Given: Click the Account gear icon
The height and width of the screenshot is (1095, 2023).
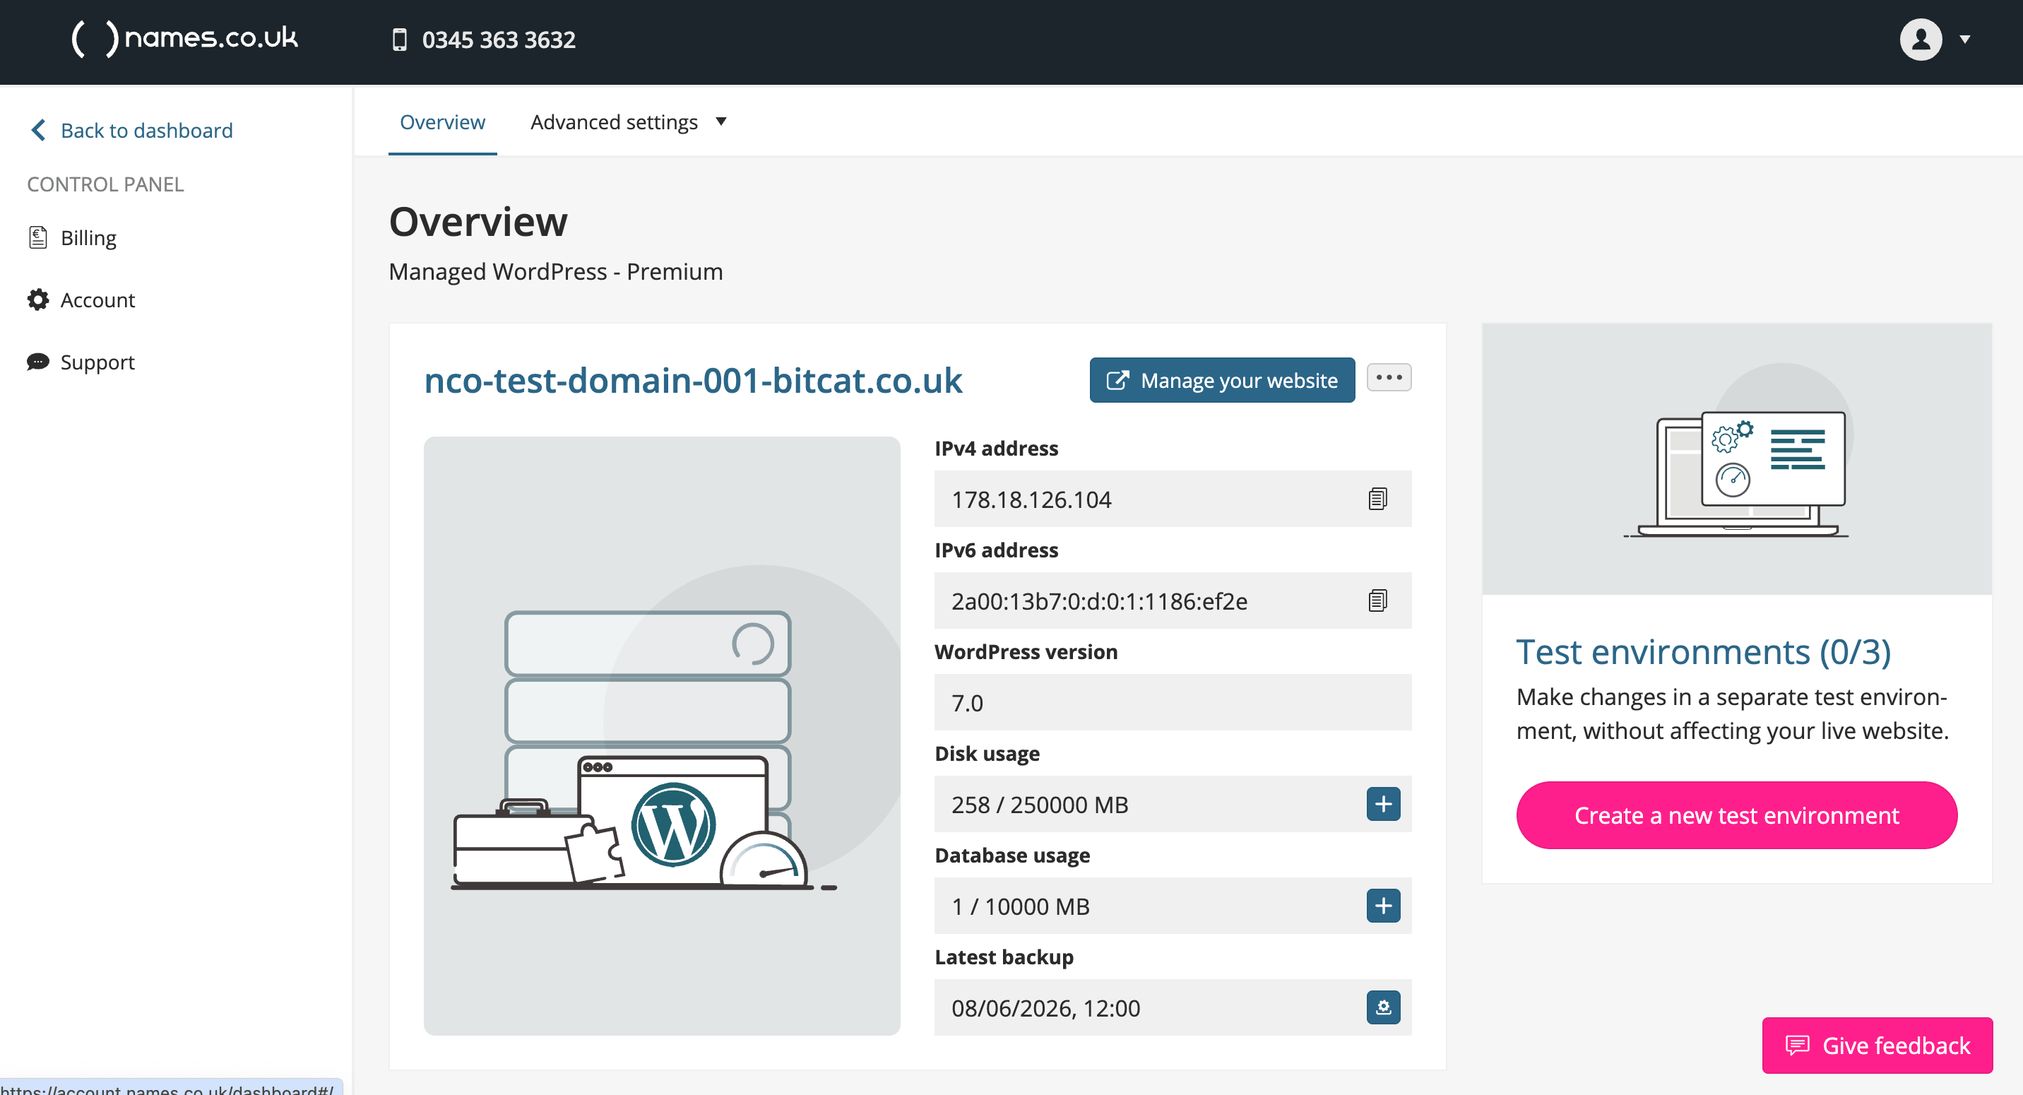Looking at the screenshot, I should tap(37, 300).
